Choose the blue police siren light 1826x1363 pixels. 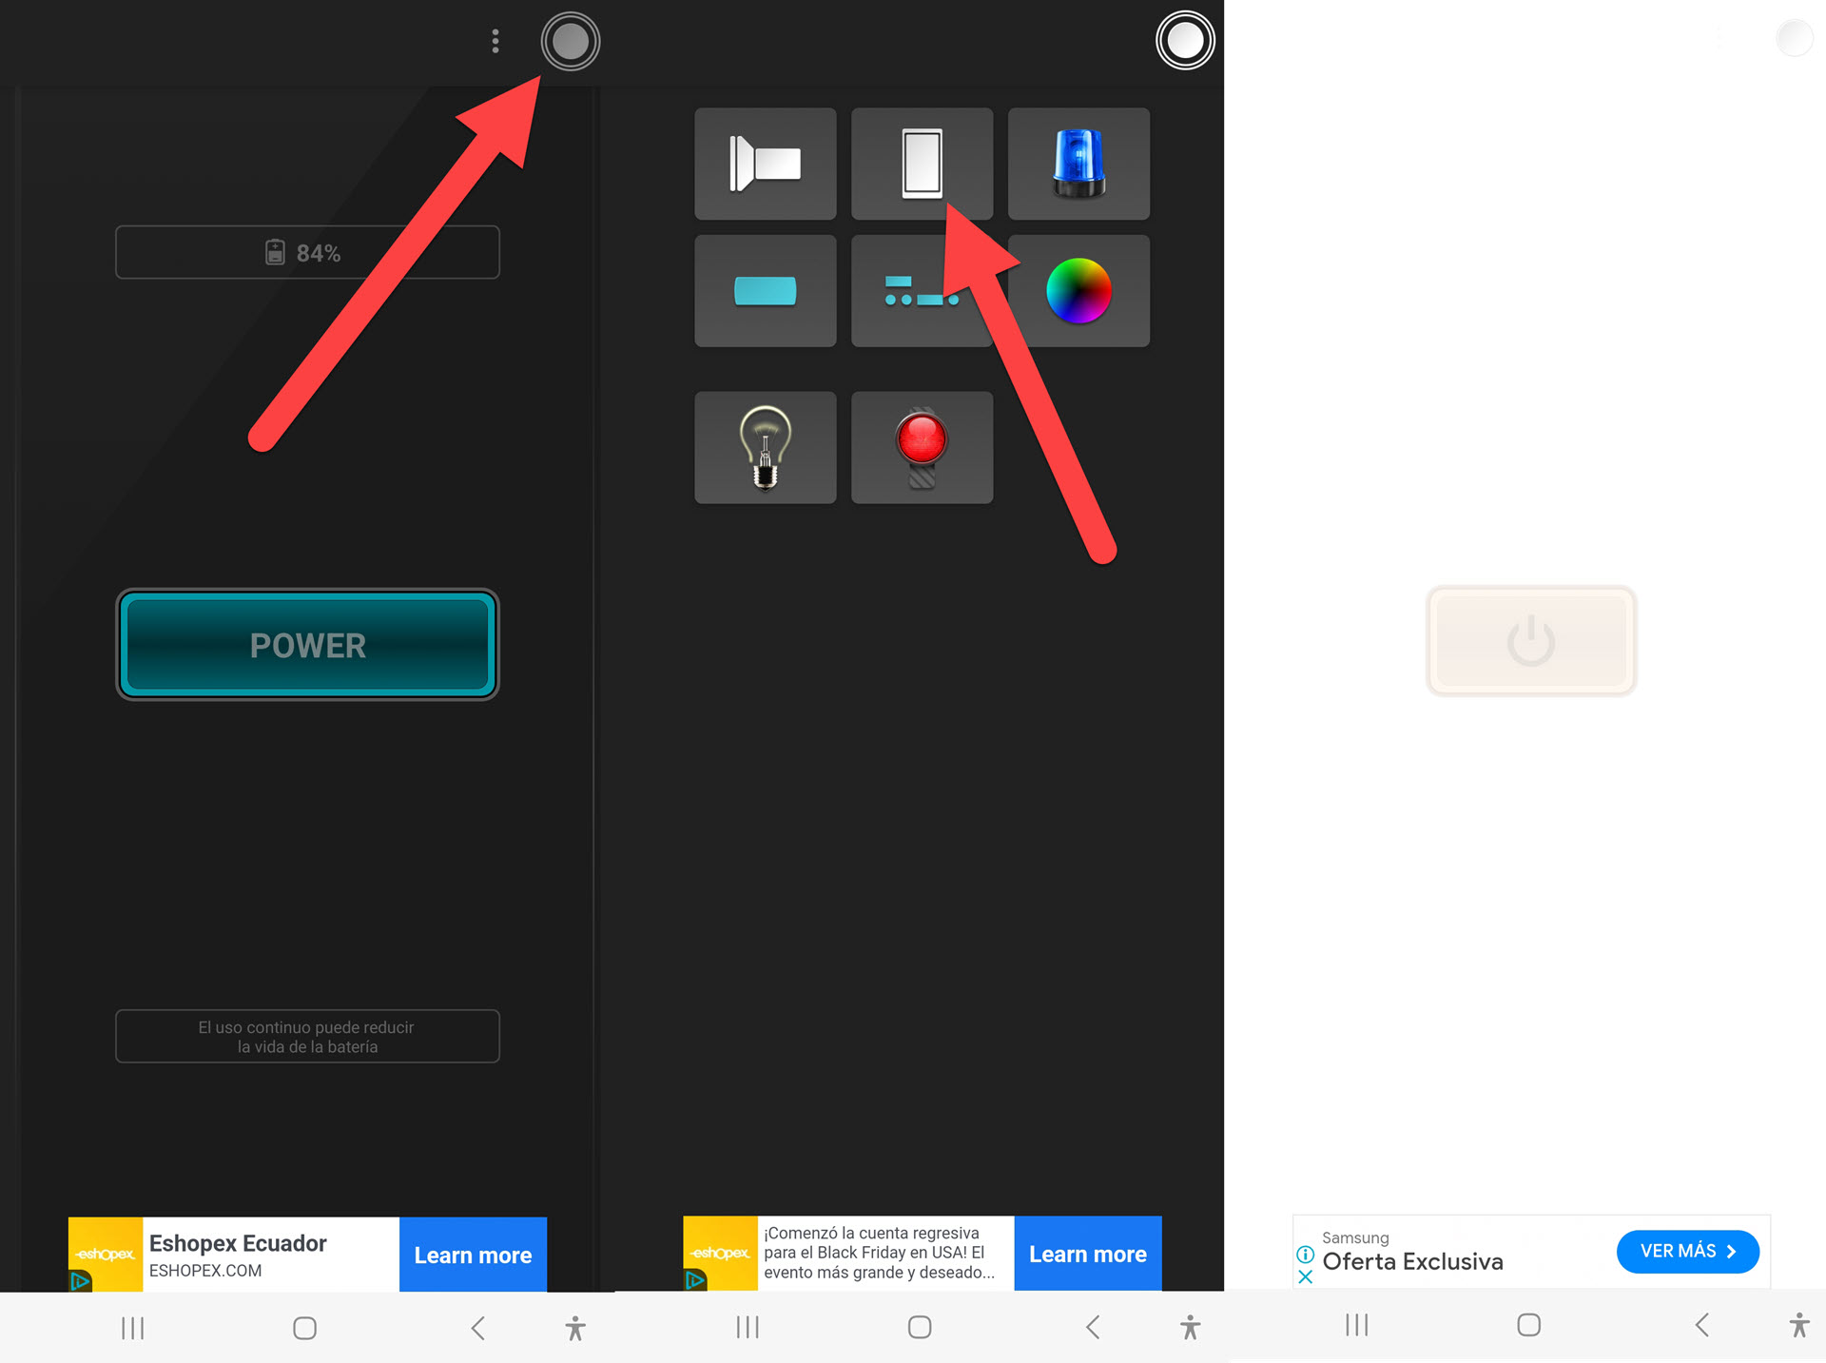click(x=1078, y=164)
